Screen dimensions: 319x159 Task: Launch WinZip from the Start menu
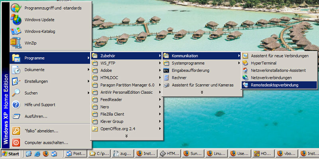click(x=51, y=43)
